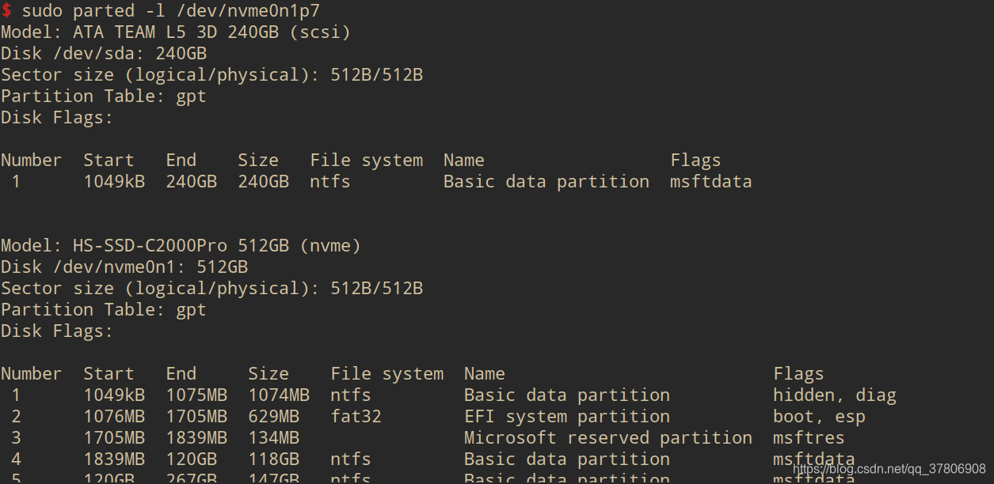Select the red dollar prompt symbol
This screenshot has height=484, width=994.
pyautogui.click(x=6, y=11)
